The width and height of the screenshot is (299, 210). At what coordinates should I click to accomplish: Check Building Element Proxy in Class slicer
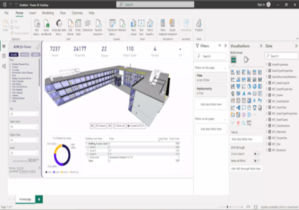tap(11, 64)
